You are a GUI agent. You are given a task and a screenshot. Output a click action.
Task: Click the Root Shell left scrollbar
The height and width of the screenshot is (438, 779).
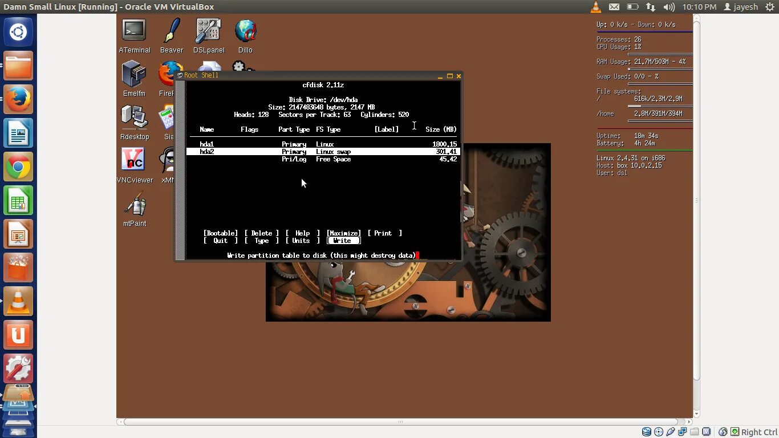coord(180,169)
